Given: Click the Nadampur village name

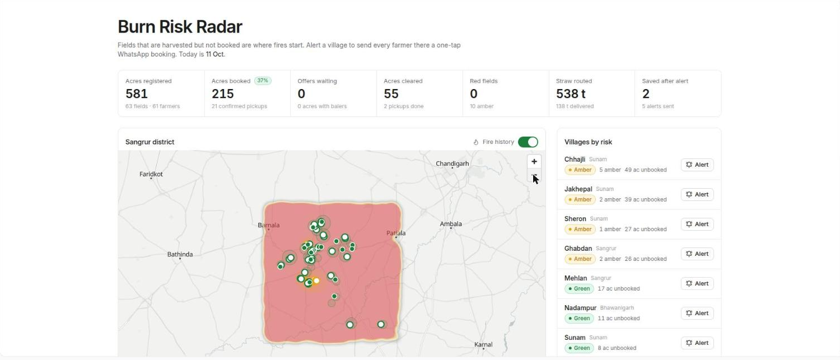Looking at the screenshot, I should click(580, 308).
